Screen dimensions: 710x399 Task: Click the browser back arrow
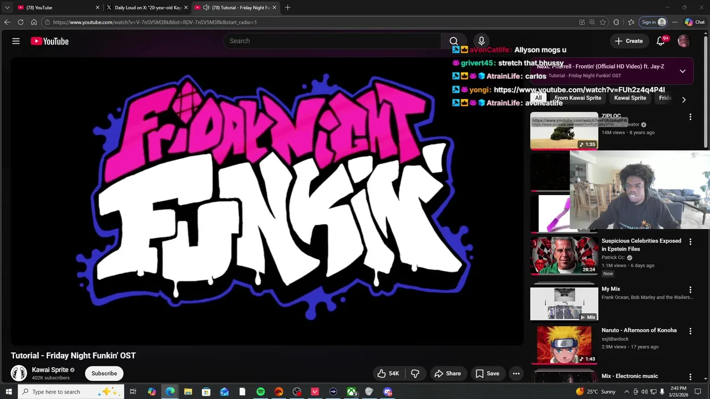7,22
